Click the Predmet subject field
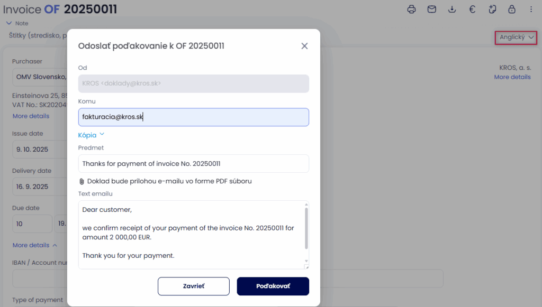The image size is (542, 307). [193, 163]
